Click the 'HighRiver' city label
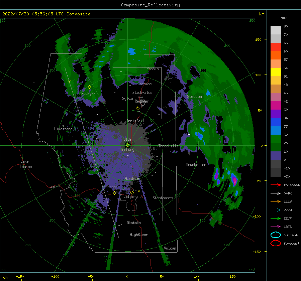The width and height of the screenshot is (301, 281). point(139,235)
